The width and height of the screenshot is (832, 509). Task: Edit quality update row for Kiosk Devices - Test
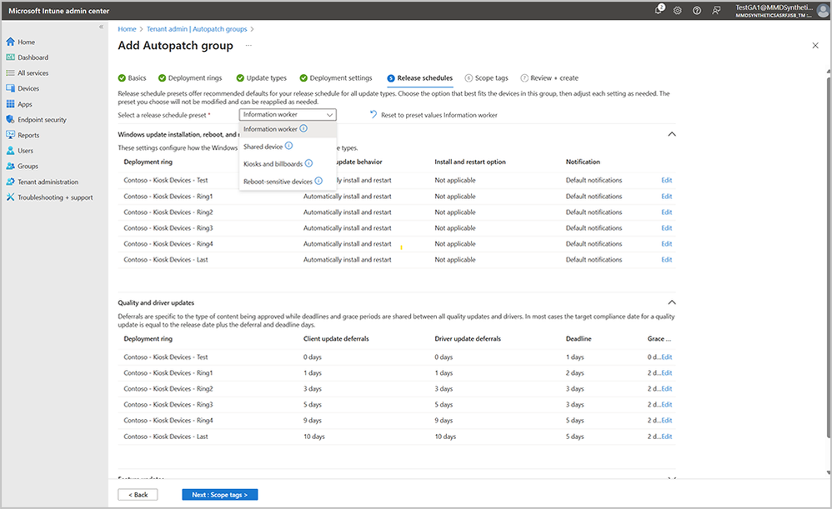pos(666,357)
